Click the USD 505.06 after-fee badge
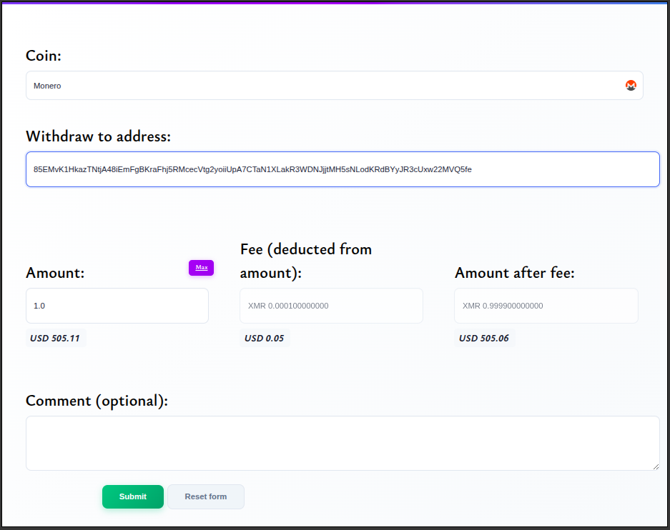Image resolution: width=670 pixels, height=530 pixels. [484, 338]
